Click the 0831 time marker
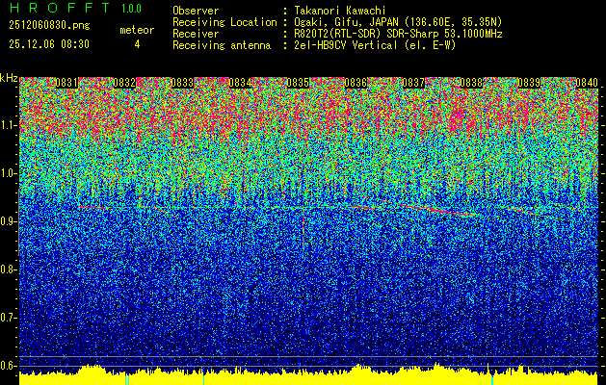Image resolution: width=606 pixels, height=385 pixels. click(x=66, y=83)
